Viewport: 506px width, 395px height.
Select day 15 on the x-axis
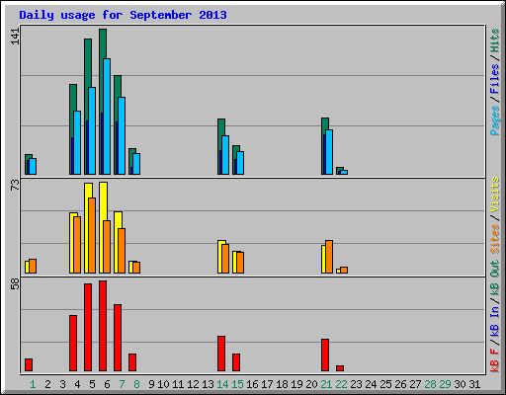click(x=237, y=384)
